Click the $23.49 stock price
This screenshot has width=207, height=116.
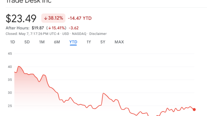pos(21,19)
